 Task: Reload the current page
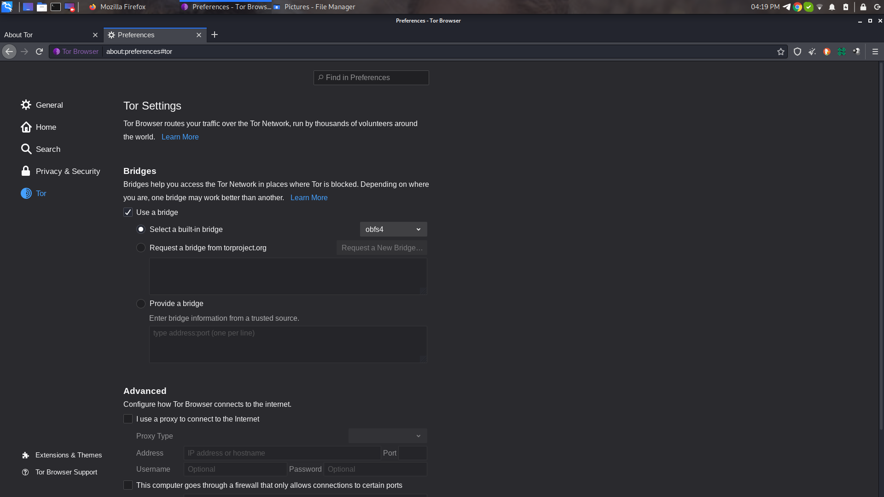coord(40,52)
